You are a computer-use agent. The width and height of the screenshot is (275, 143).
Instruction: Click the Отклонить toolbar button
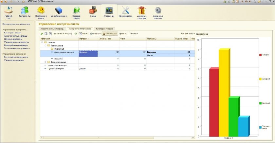pyautogui.click(x=134, y=34)
